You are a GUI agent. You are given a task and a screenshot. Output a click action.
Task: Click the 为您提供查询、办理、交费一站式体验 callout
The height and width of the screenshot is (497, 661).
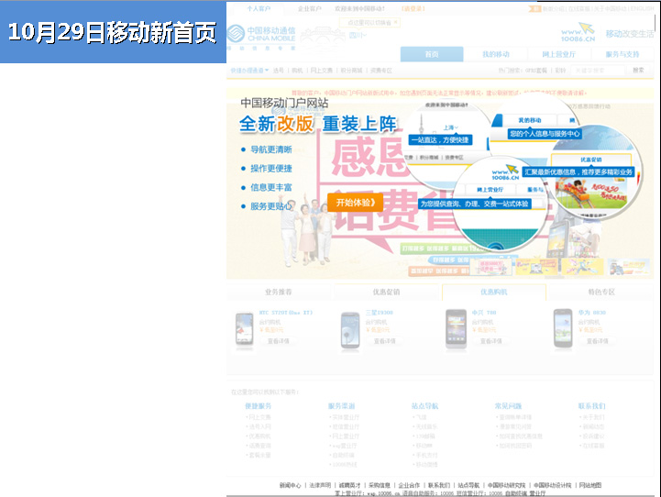tap(474, 204)
